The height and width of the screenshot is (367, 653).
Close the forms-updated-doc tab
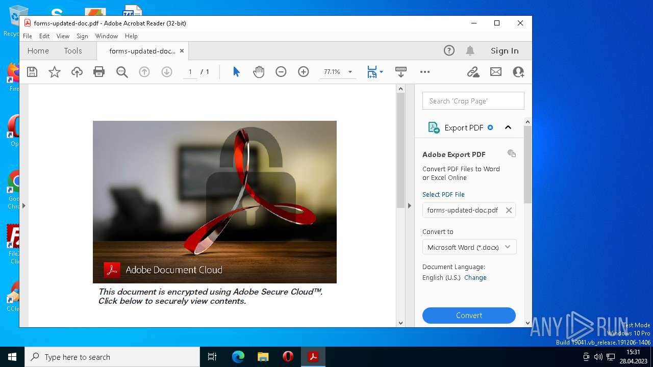point(182,50)
